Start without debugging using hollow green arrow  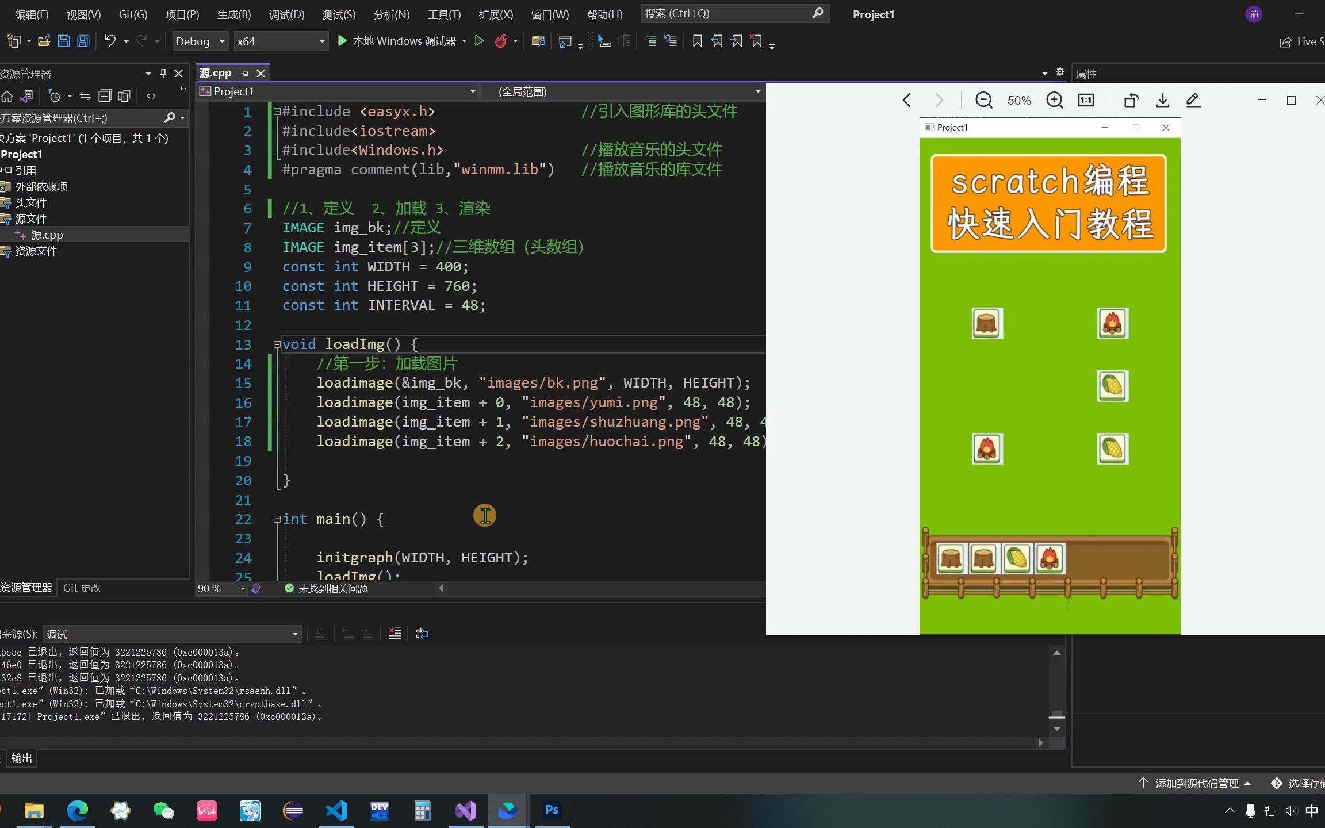pyautogui.click(x=479, y=41)
